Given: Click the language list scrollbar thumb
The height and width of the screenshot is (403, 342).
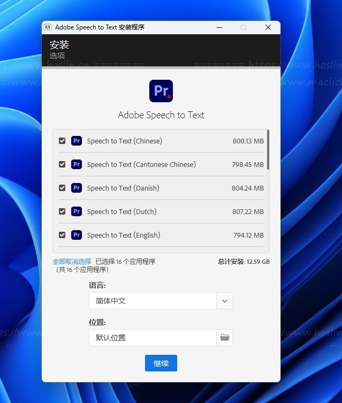Looking at the screenshot, I should pyautogui.click(x=268, y=149).
